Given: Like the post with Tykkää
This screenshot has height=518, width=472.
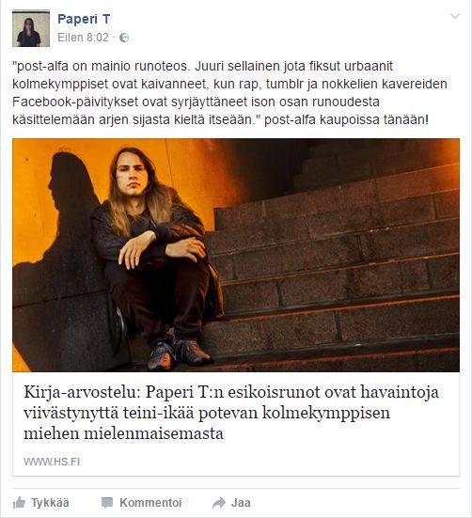Looking at the screenshot, I should click(41, 503).
